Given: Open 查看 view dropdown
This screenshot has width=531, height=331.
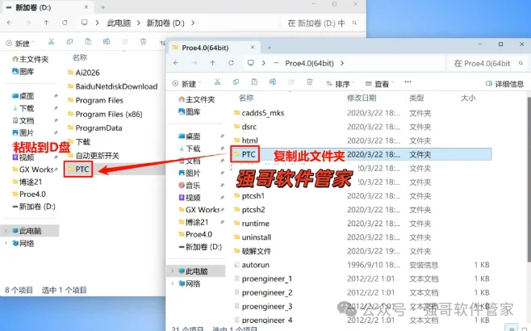Looking at the screenshot, I should [379, 84].
